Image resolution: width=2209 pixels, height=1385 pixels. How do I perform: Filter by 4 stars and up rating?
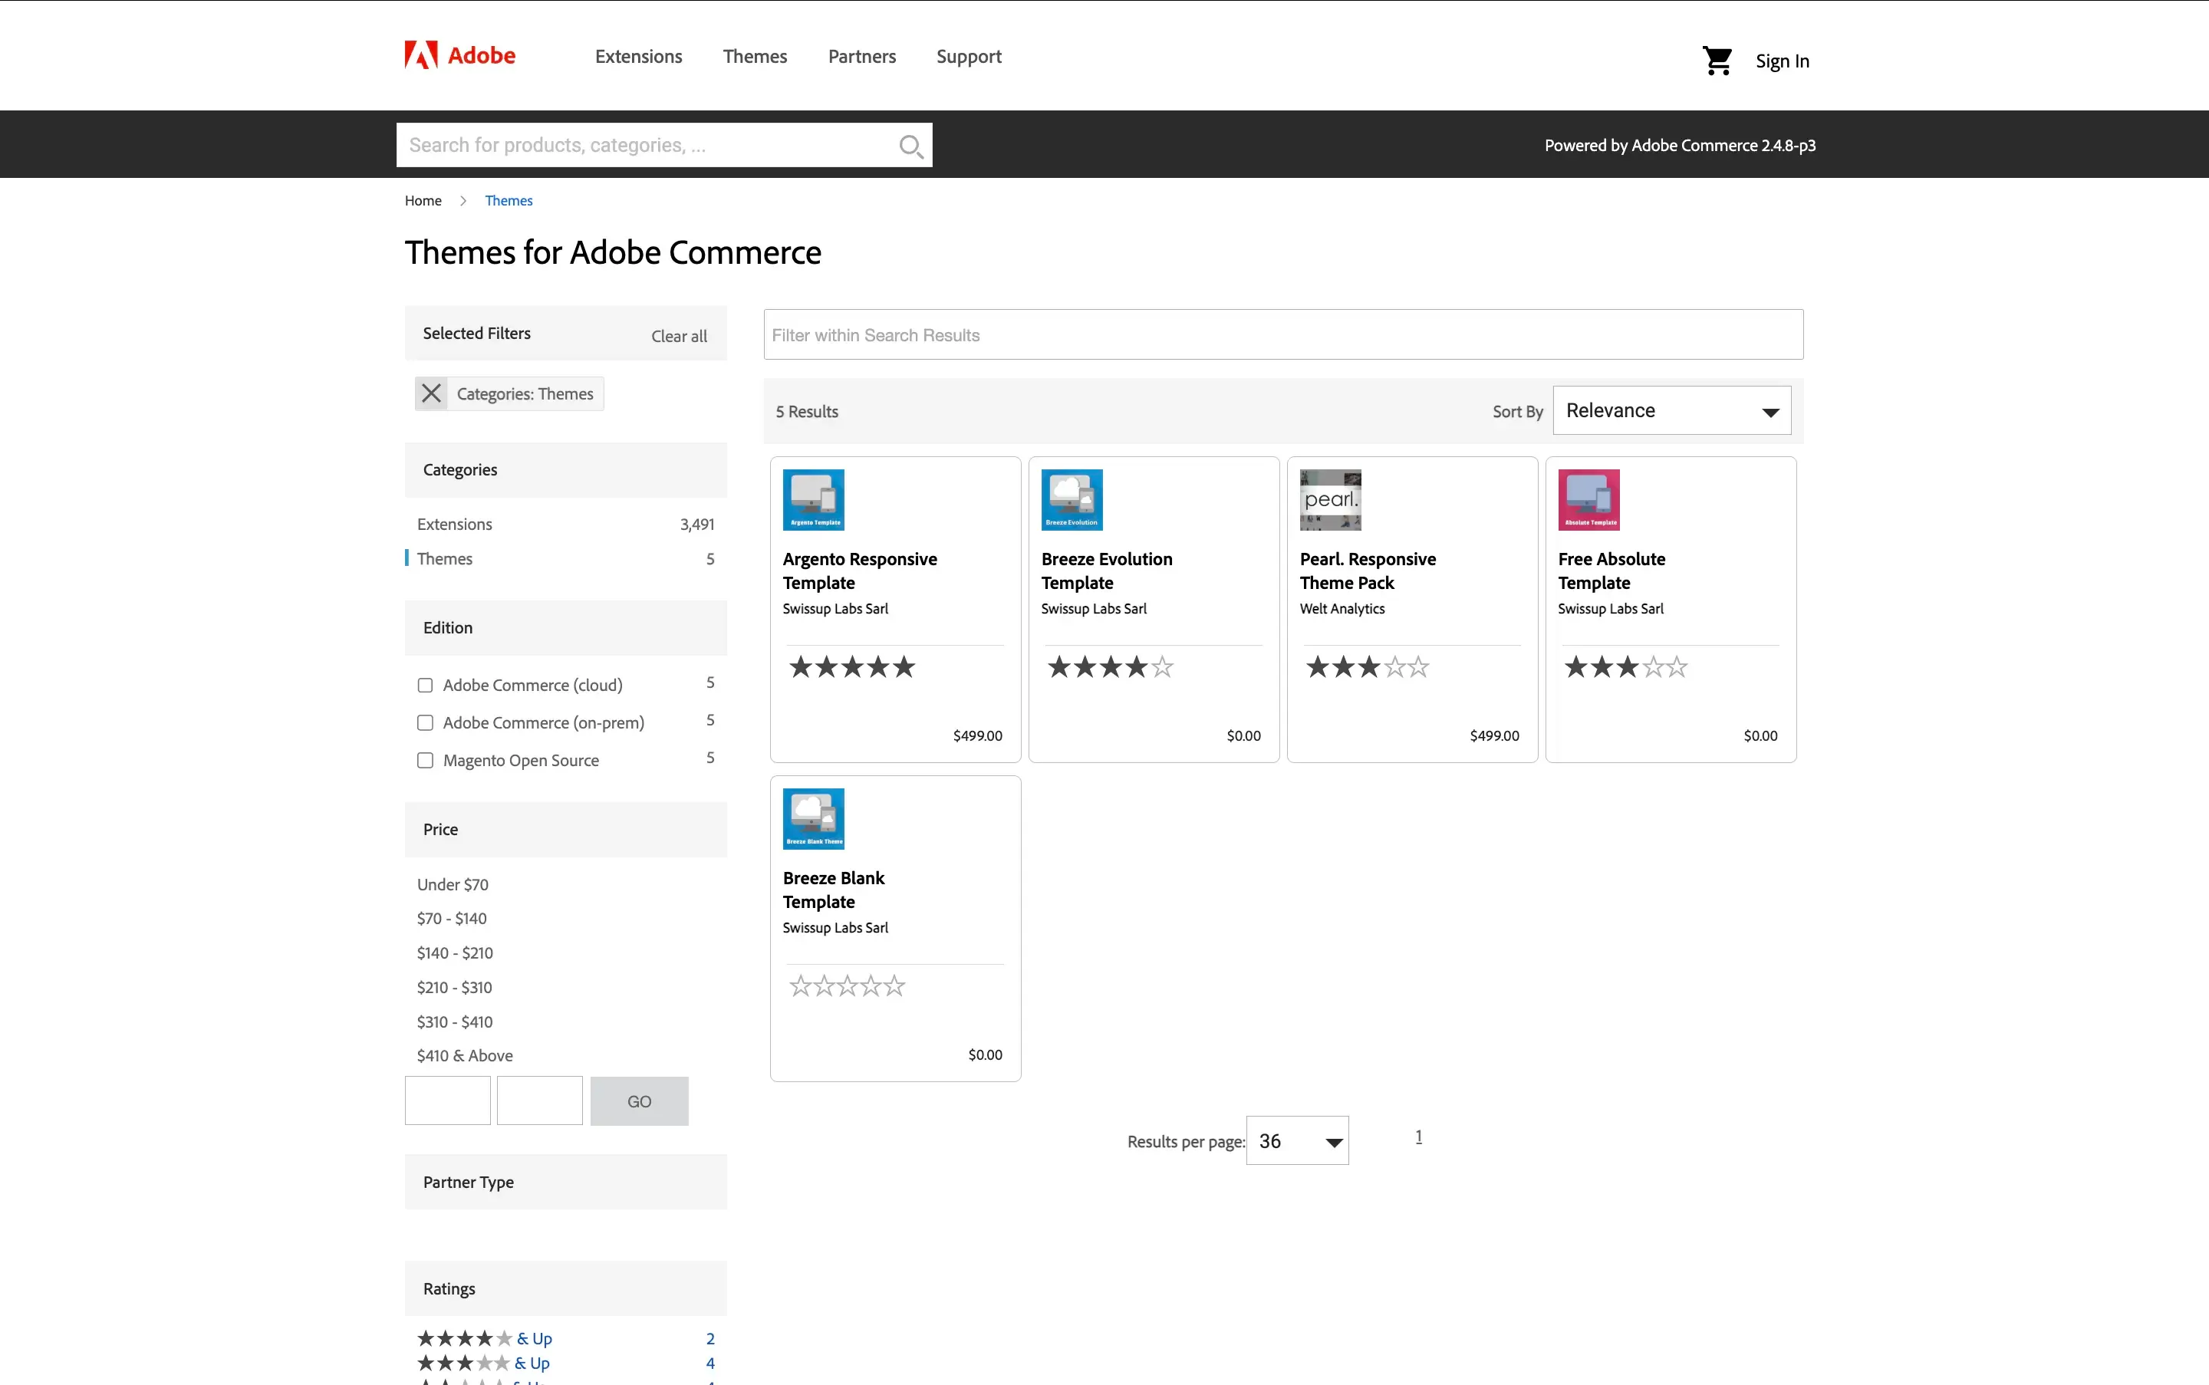click(x=483, y=1337)
